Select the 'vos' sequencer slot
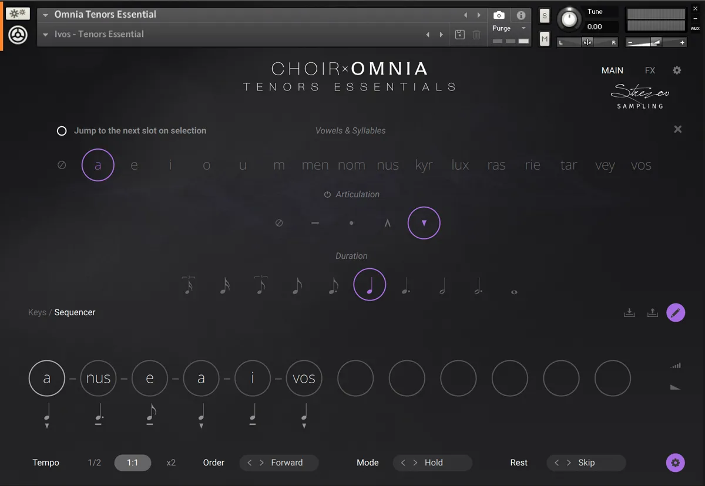 click(304, 378)
